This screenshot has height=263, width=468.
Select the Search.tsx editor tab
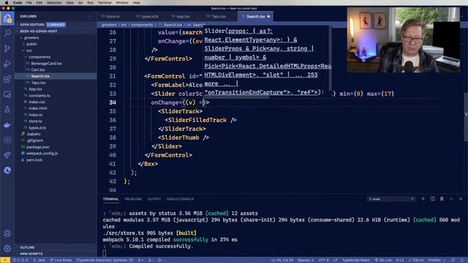[x=255, y=16]
